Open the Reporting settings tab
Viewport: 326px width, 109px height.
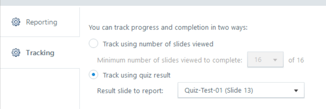(40, 22)
